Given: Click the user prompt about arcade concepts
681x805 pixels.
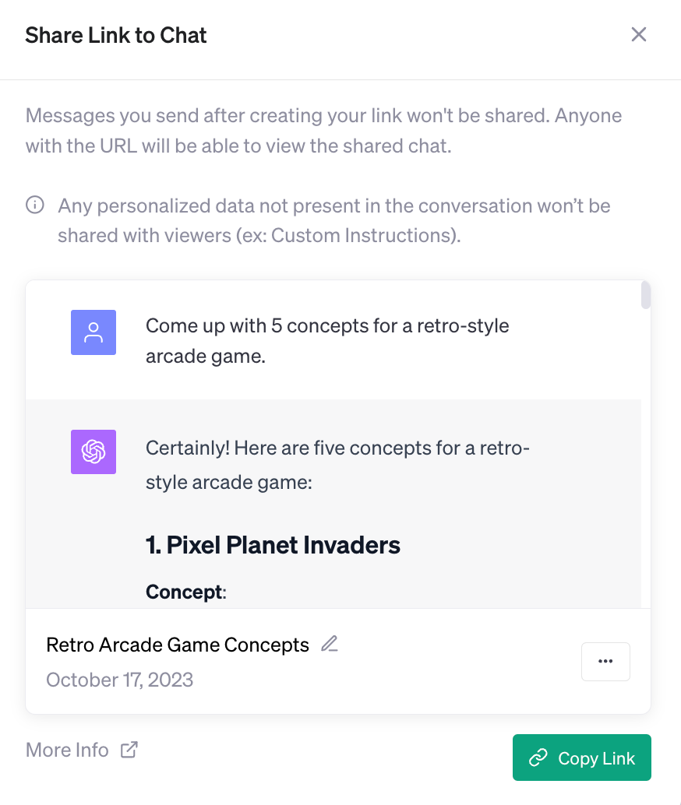Looking at the screenshot, I should (327, 340).
